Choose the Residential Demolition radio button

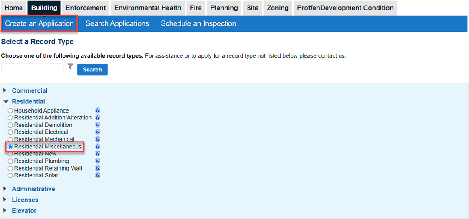(10, 125)
